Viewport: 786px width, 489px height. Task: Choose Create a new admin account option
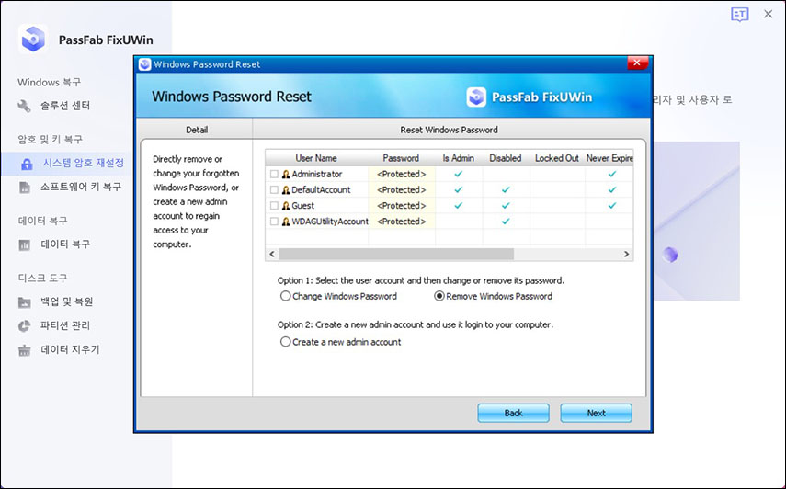285,342
